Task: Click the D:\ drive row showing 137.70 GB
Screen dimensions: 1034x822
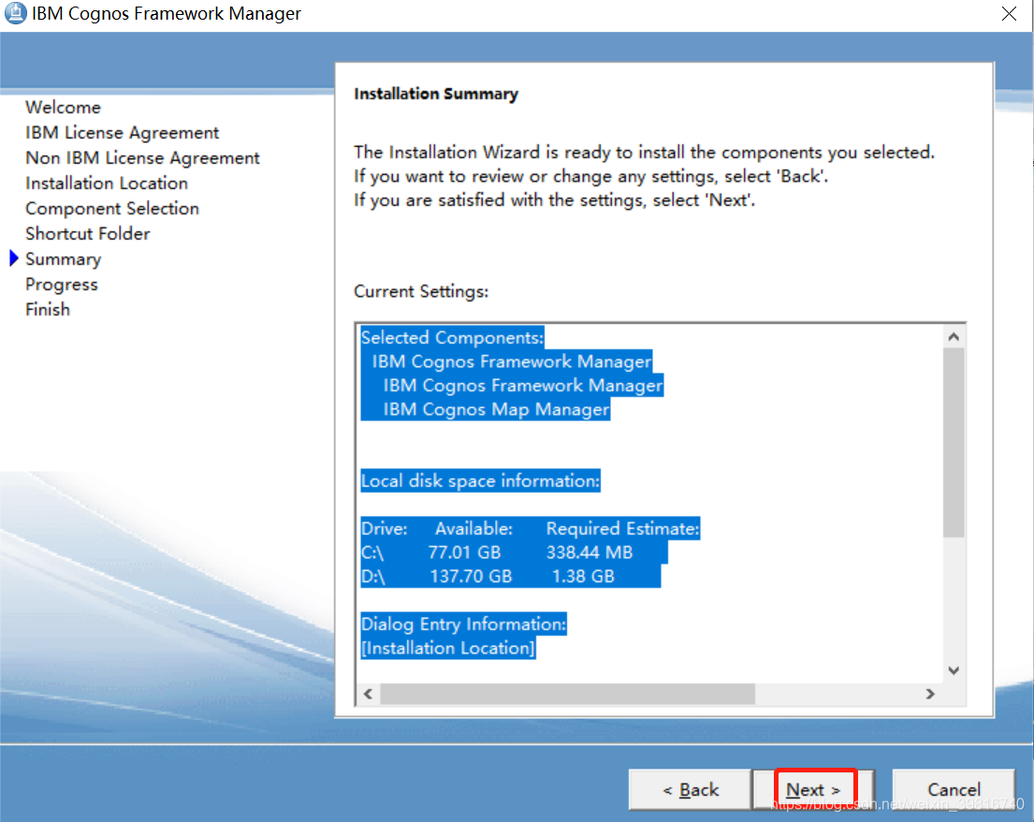Action: coord(510,576)
